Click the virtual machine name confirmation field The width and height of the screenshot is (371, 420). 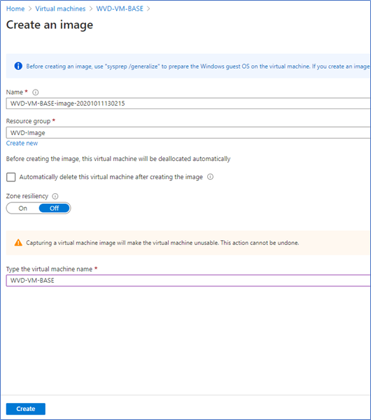(188, 281)
